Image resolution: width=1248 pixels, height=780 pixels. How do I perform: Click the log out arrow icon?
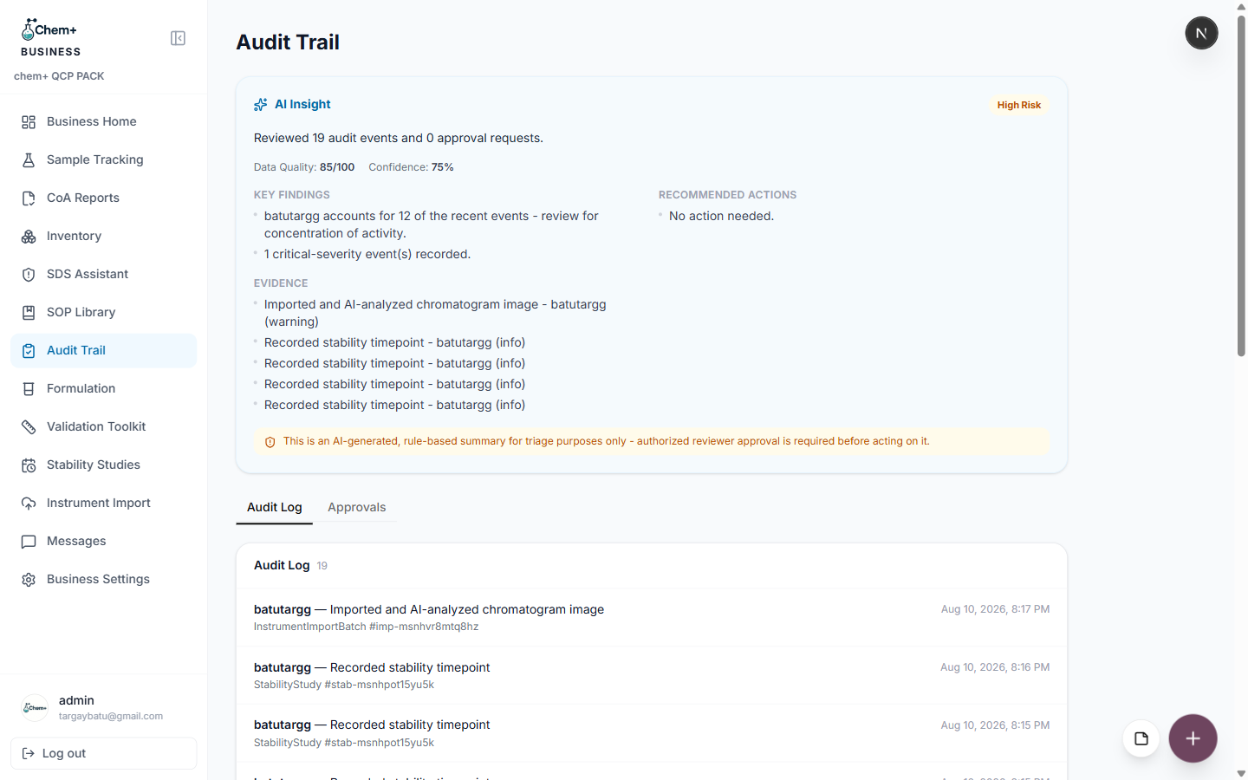pyautogui.click(x=28, y=754)
